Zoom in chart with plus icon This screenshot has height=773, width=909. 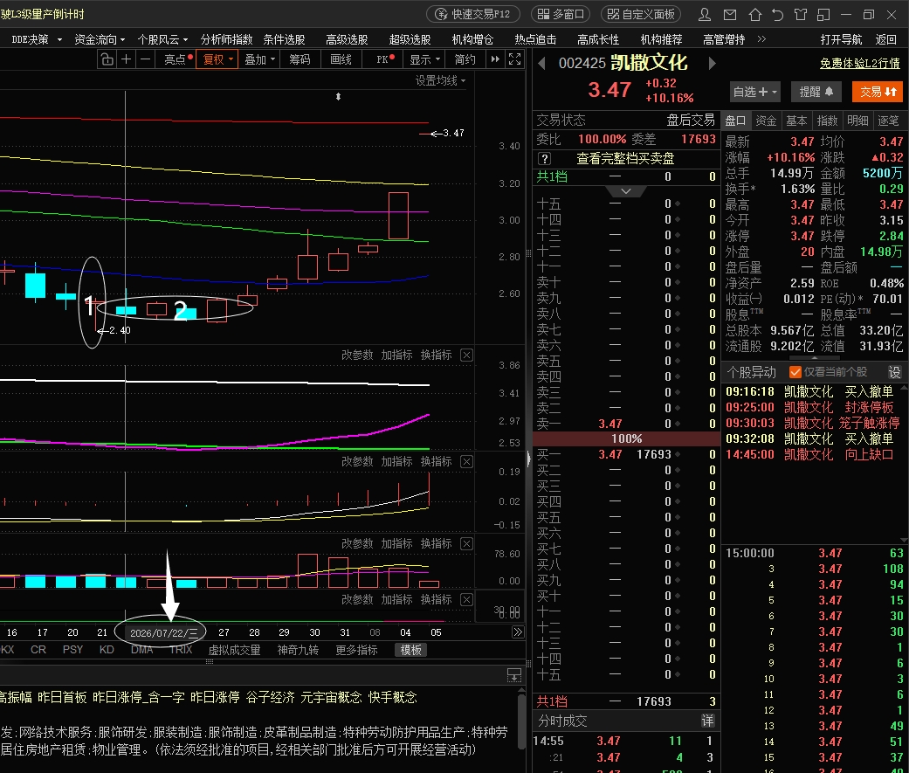click(x=126, y=59)
